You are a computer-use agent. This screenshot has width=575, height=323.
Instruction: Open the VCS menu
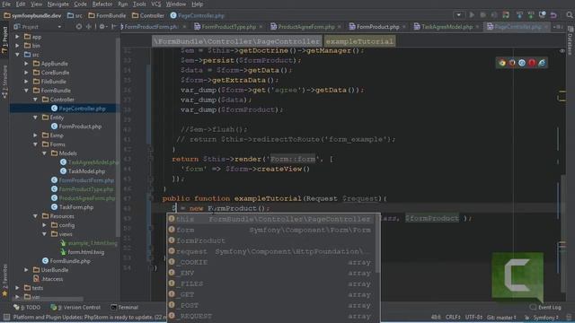click(155, 4)
